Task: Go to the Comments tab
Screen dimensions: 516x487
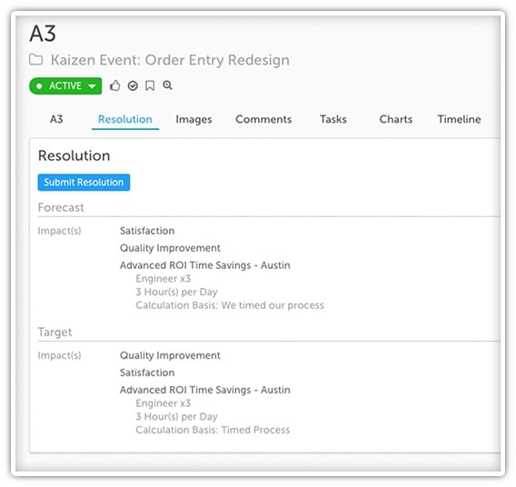Action: [263, 119]
